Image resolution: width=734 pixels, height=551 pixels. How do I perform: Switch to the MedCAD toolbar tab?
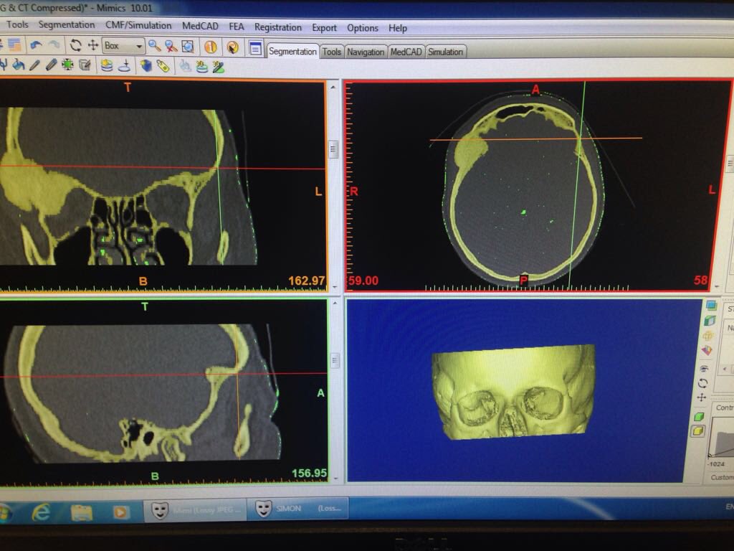point(406,52)
